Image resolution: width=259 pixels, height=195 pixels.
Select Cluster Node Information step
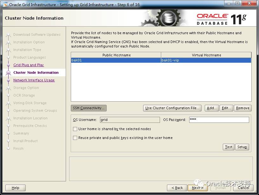(36, 72)
